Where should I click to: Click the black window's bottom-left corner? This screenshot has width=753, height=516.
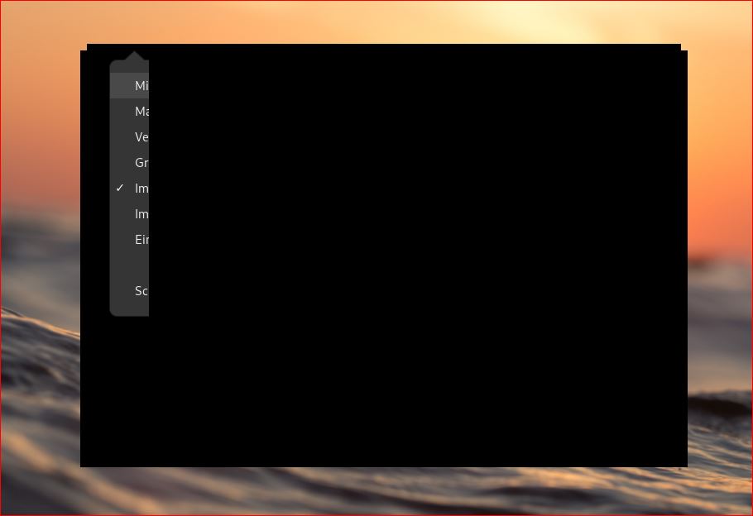83,464
